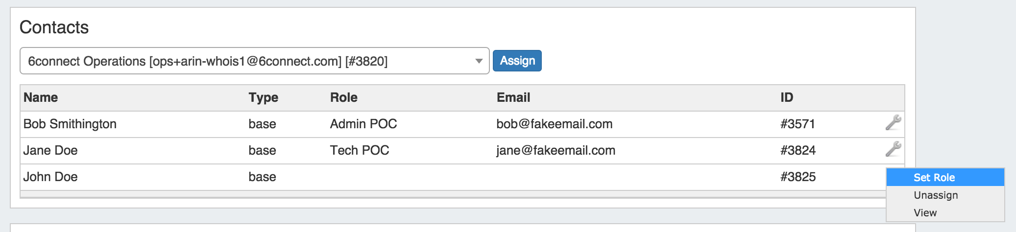Click the Role column header
Screen dimensions: 1016x232
[343, 97]
